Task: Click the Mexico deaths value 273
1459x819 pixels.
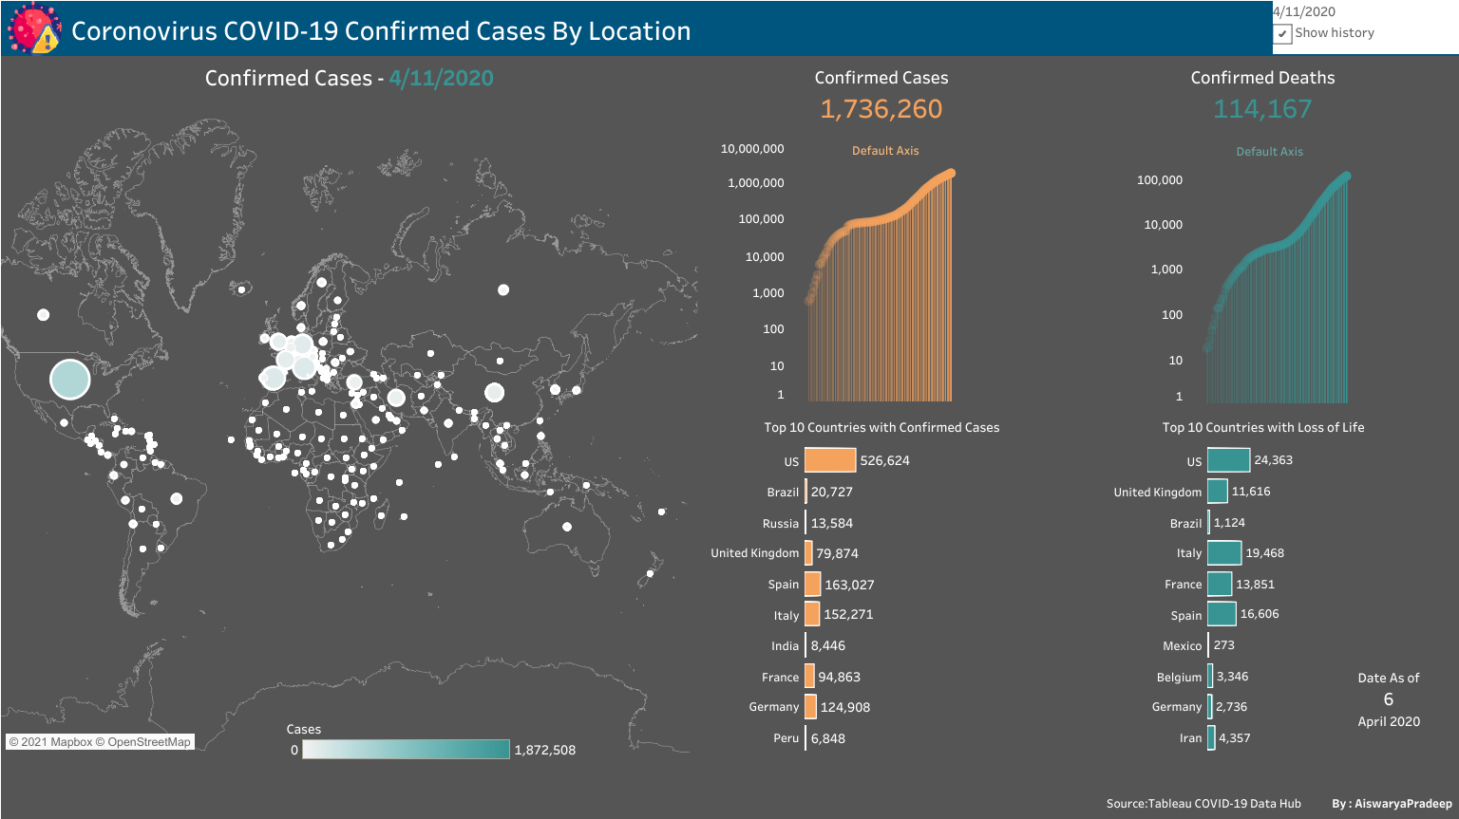Action: [1224, 645]
